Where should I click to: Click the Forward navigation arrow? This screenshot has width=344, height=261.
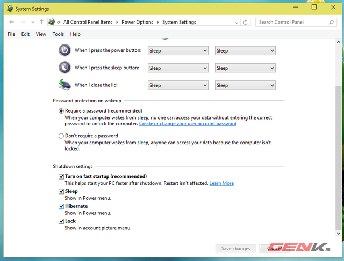click(23, 22)
